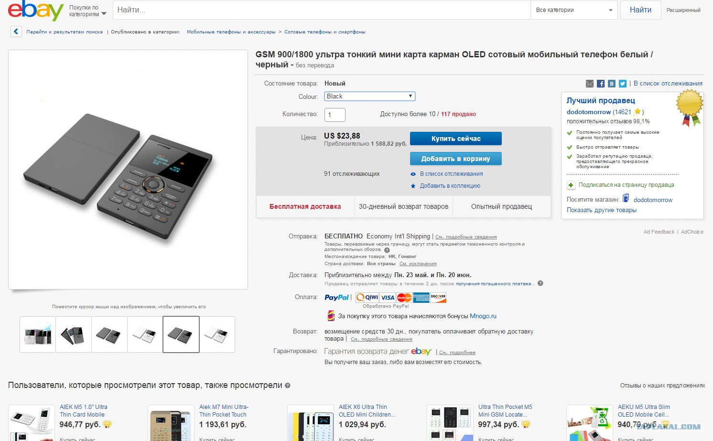Click the green plus icon to follow seller
Screen dimensions: 713x441
point(571,185)
